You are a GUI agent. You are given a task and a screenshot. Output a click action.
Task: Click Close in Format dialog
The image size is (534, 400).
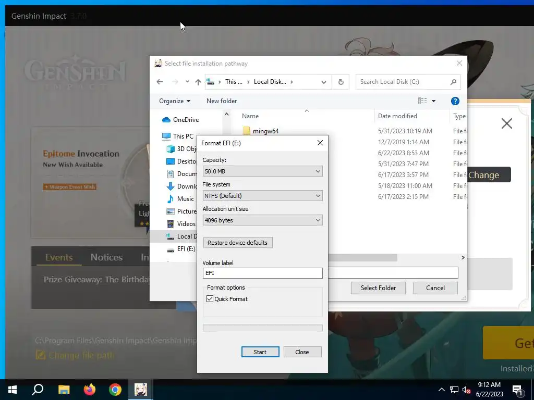(x=302, y=352)
